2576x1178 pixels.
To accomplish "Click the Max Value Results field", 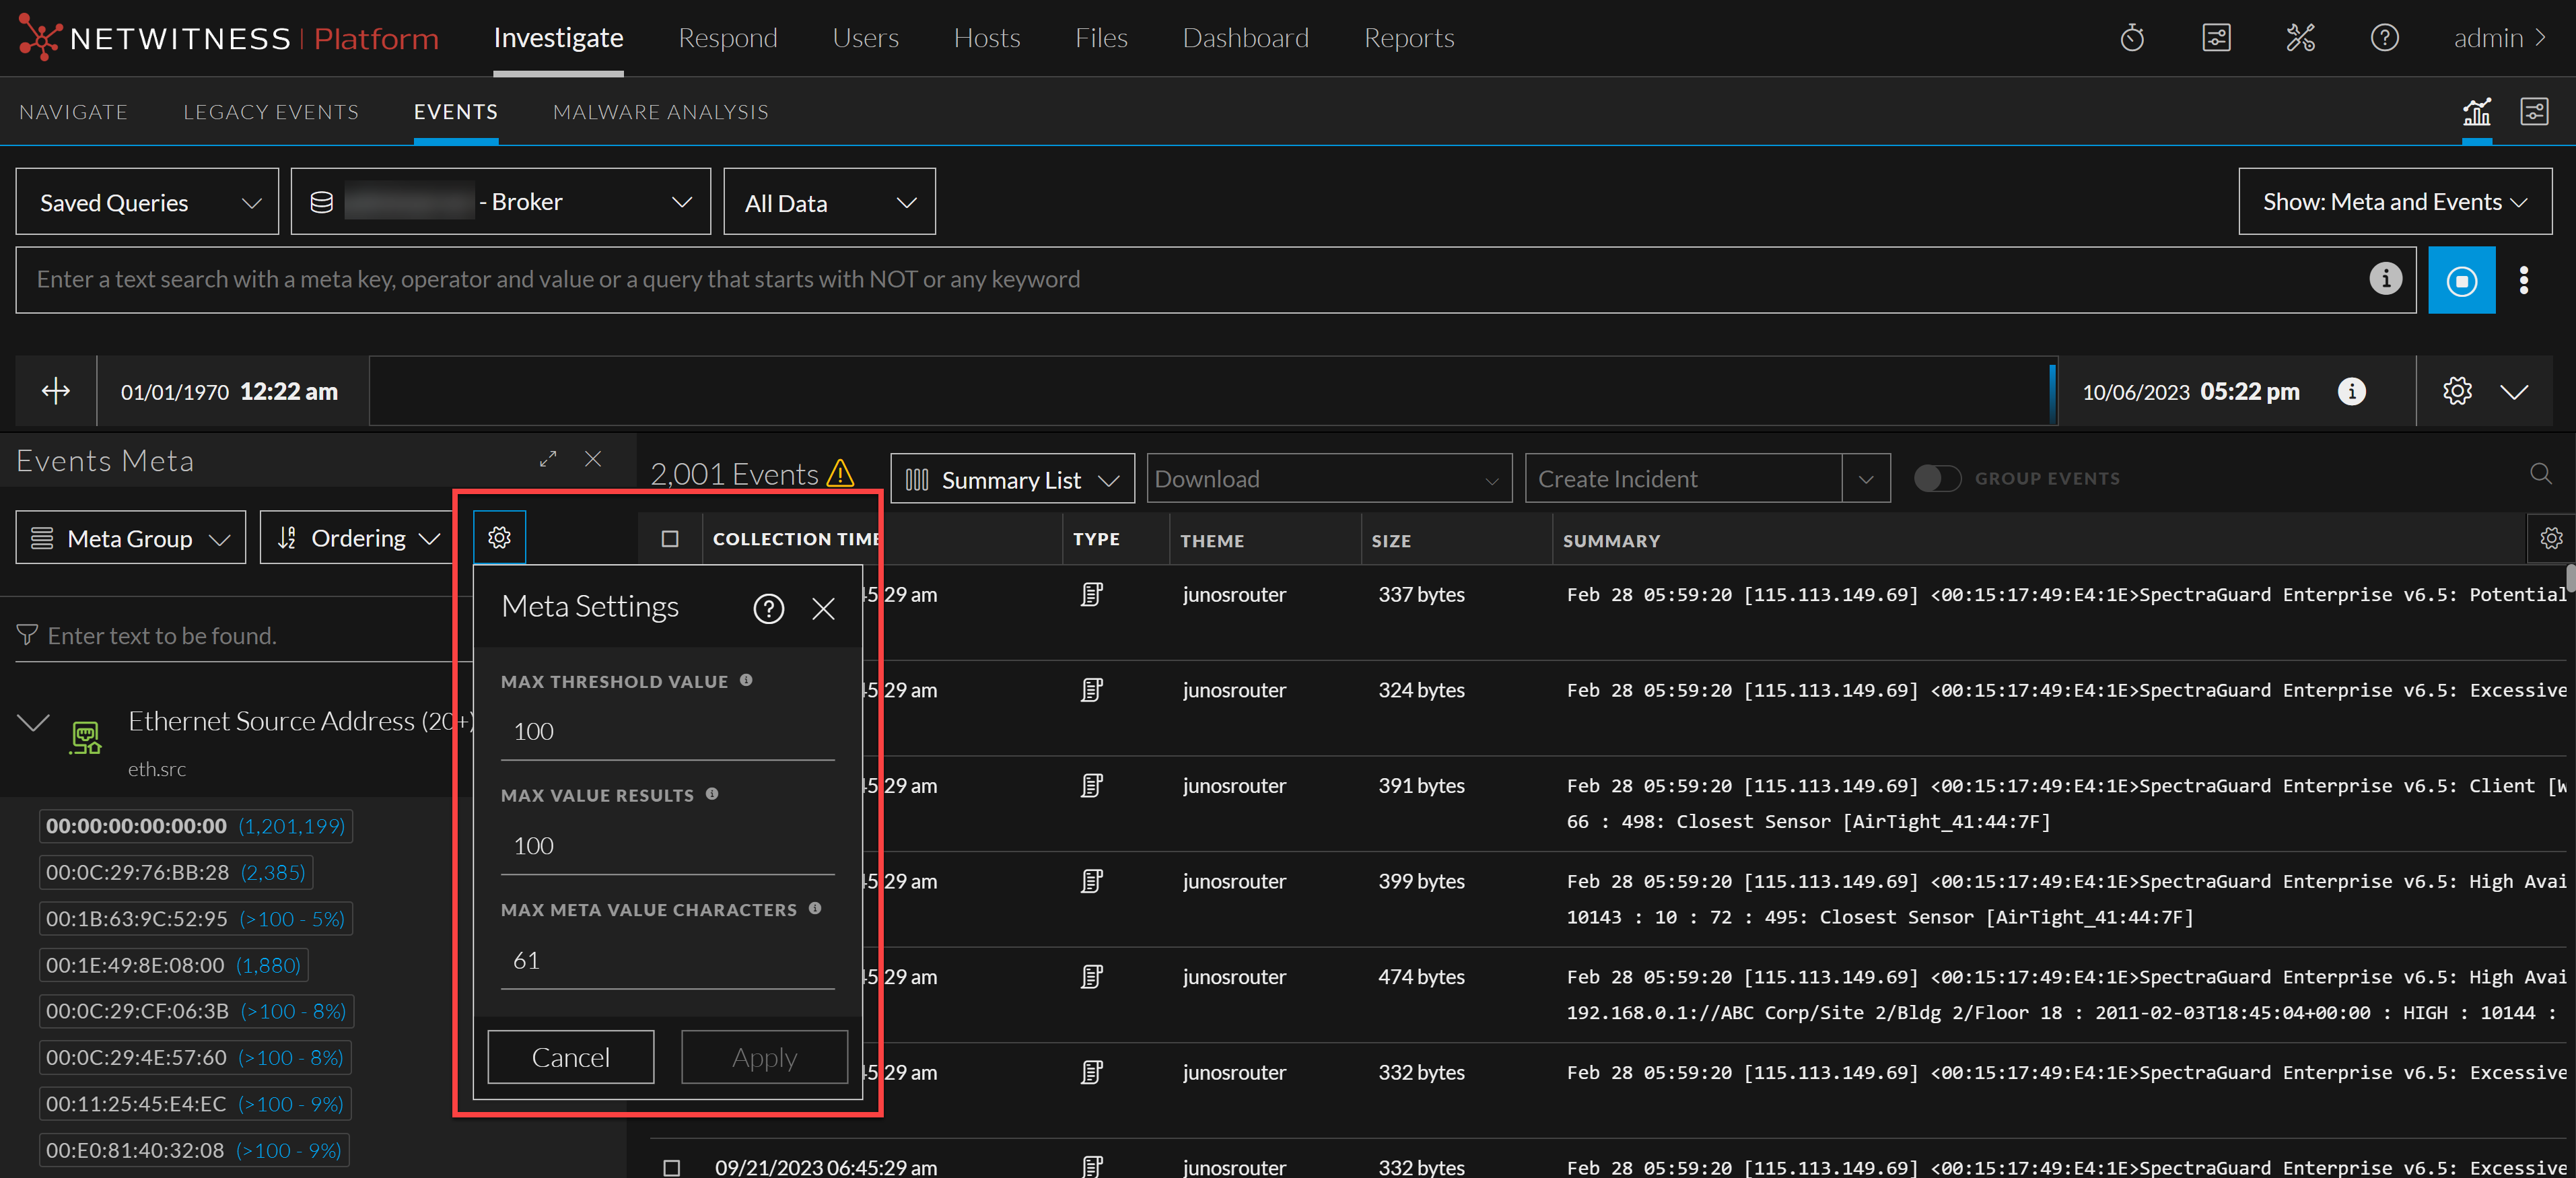I will pyautogui.click(x=667, y=846).
